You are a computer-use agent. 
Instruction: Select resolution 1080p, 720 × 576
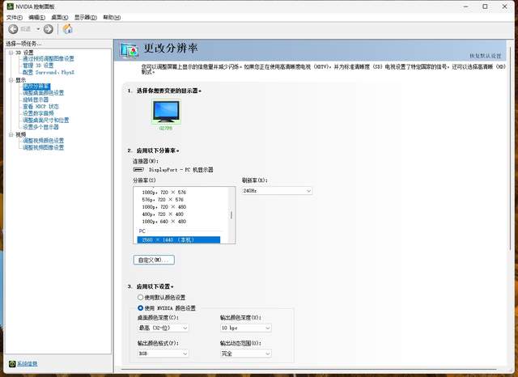(163, 192)
